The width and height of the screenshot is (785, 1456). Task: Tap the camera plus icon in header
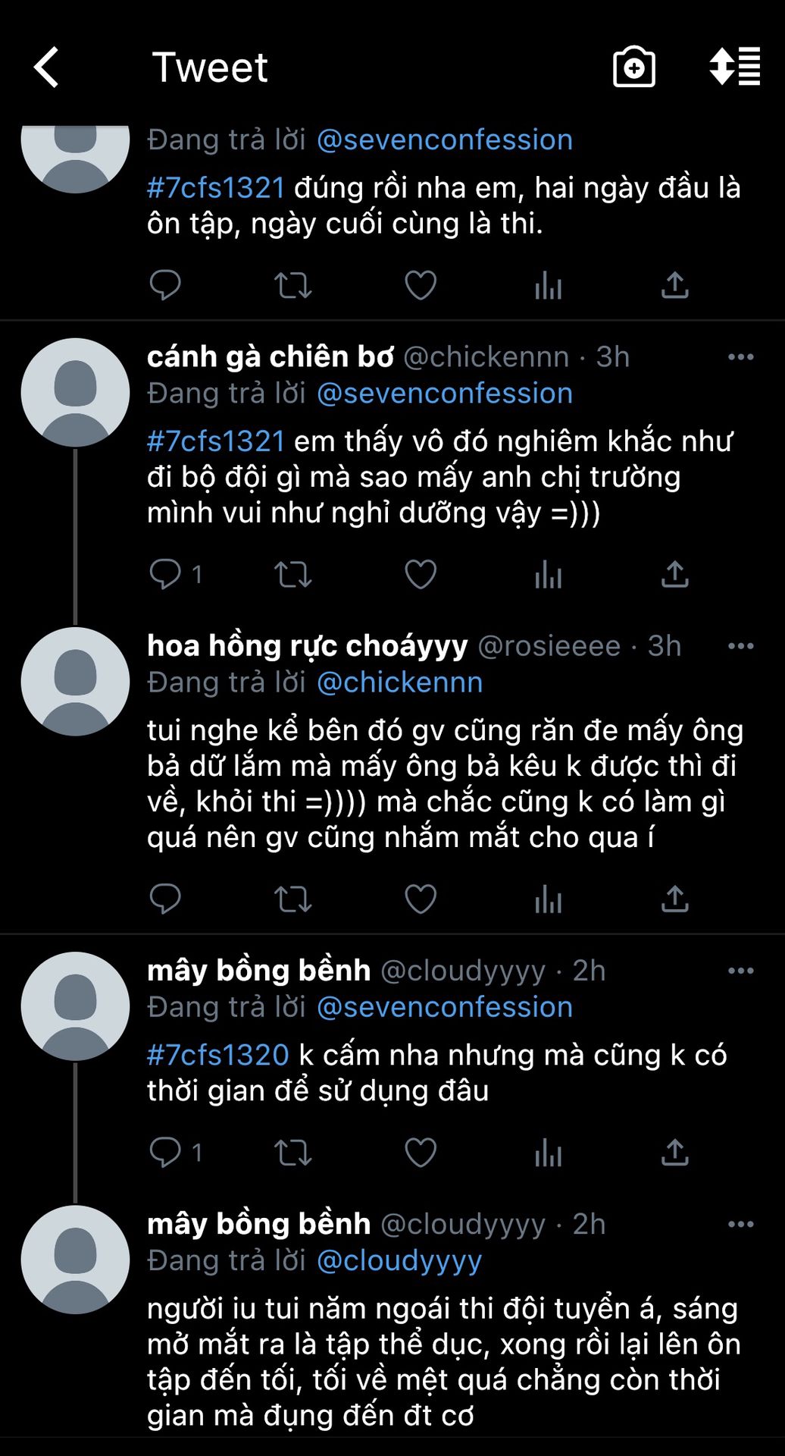[633, 67]
